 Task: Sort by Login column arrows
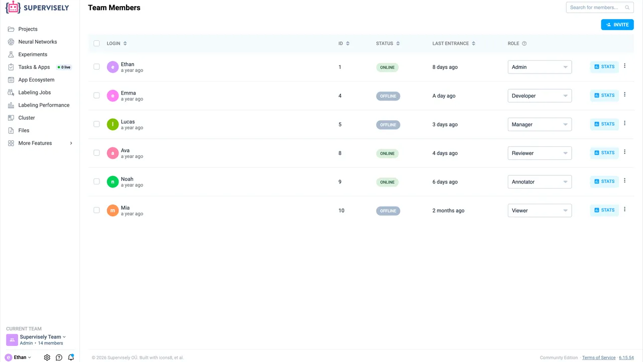click(x=125, y=44)
